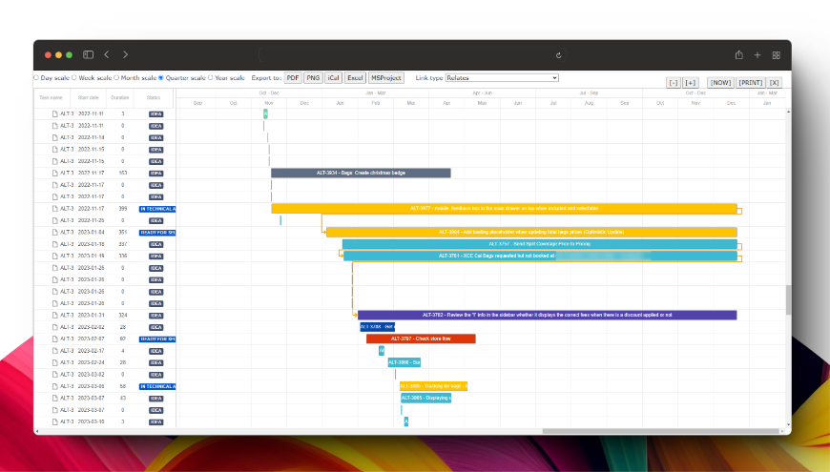
Task: Click the vertical scrollbar thumb on the right
Action: [789, 299]
